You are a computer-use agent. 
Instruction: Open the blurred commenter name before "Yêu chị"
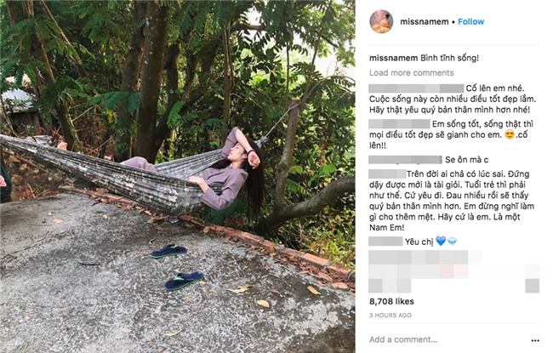pyautogui.click(x=385, y=241)
